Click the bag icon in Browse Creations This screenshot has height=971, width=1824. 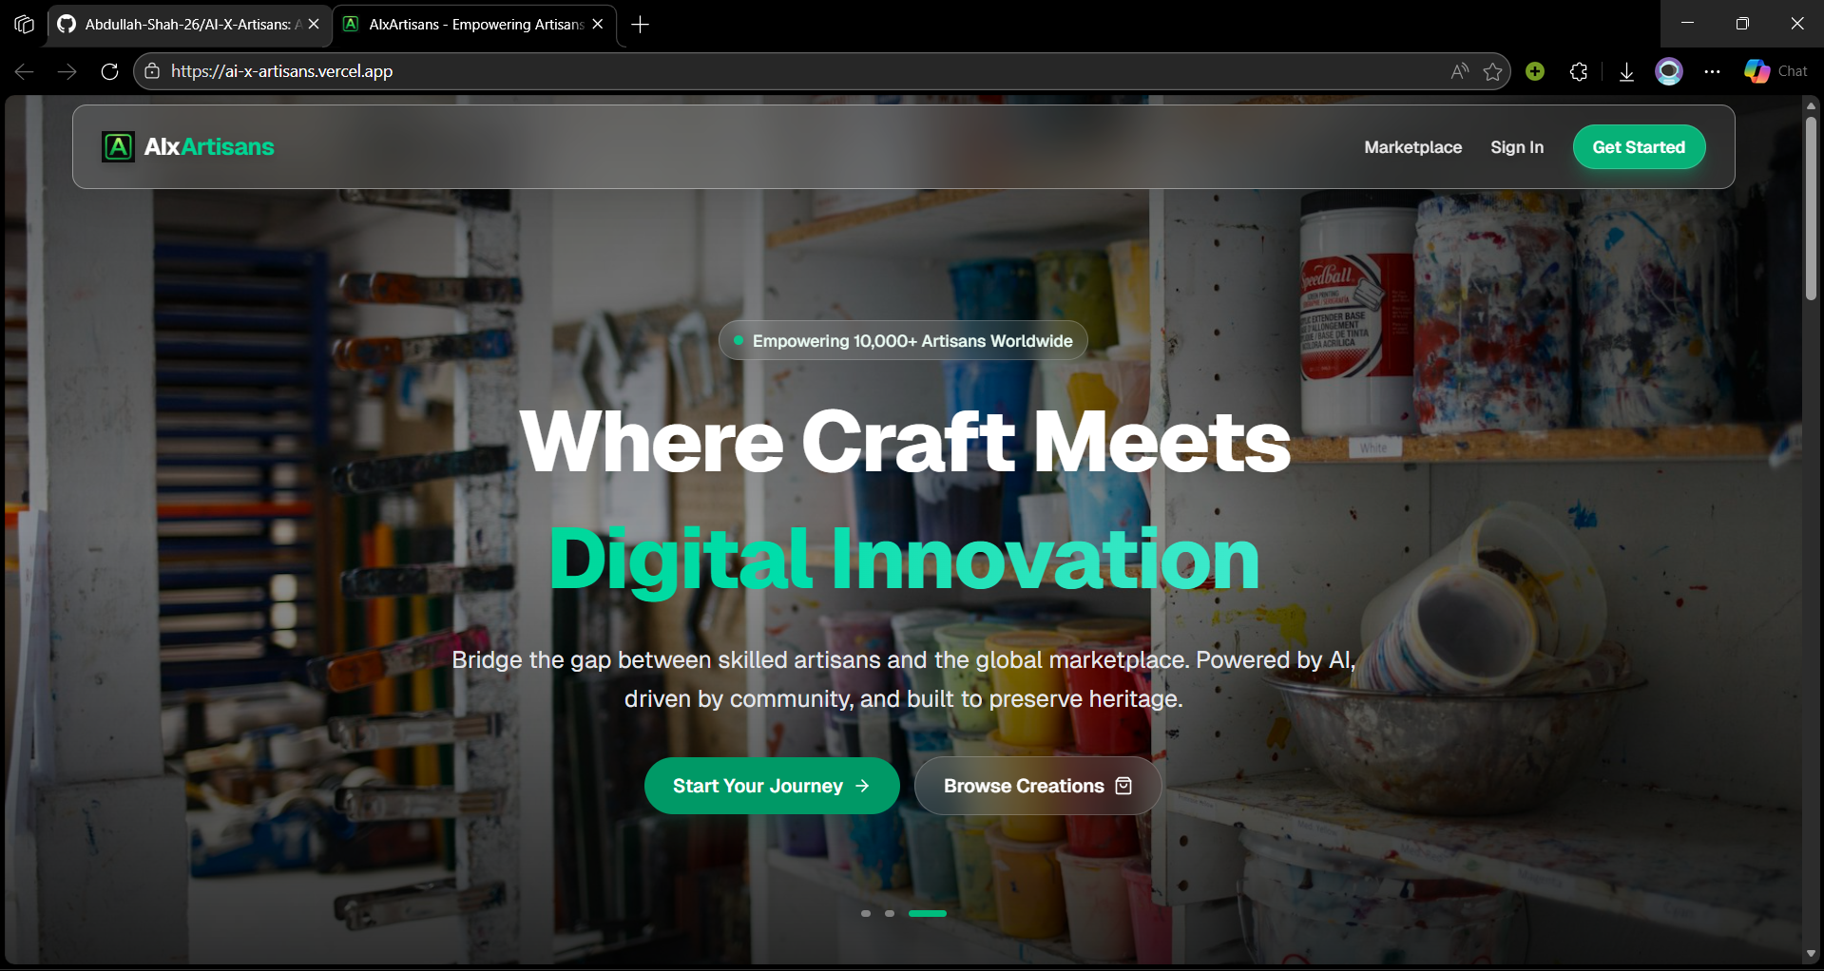point(1123,786)
